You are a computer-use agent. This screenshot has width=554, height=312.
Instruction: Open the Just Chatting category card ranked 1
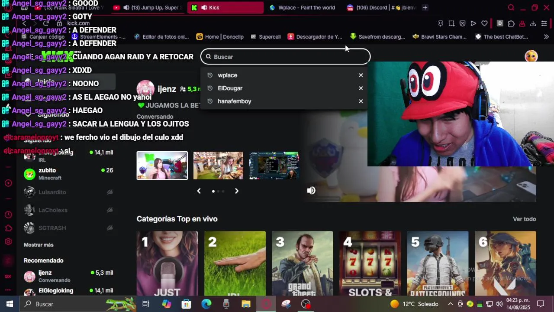167,263
